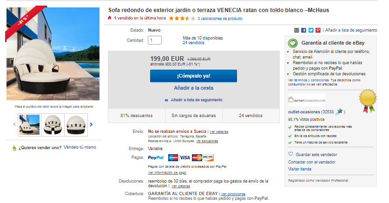Open the 3 valoraciones de producto link
The height and width of the screenshot is (203, 389).
tap(220, 19)
